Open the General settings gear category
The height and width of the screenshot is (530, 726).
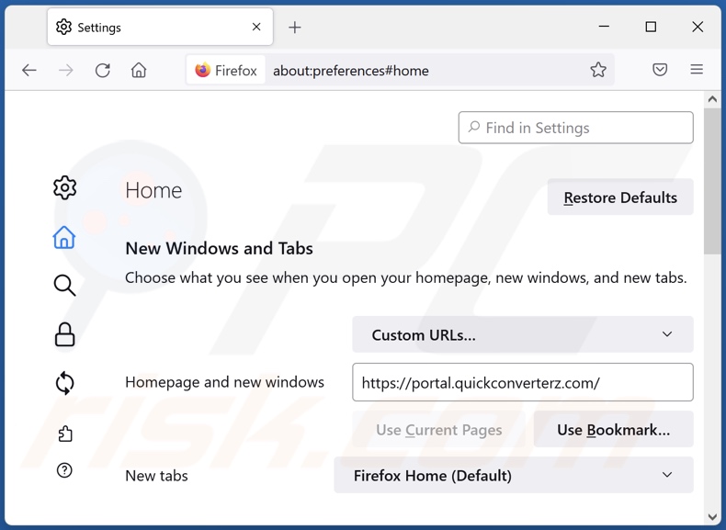pos(64,188)
